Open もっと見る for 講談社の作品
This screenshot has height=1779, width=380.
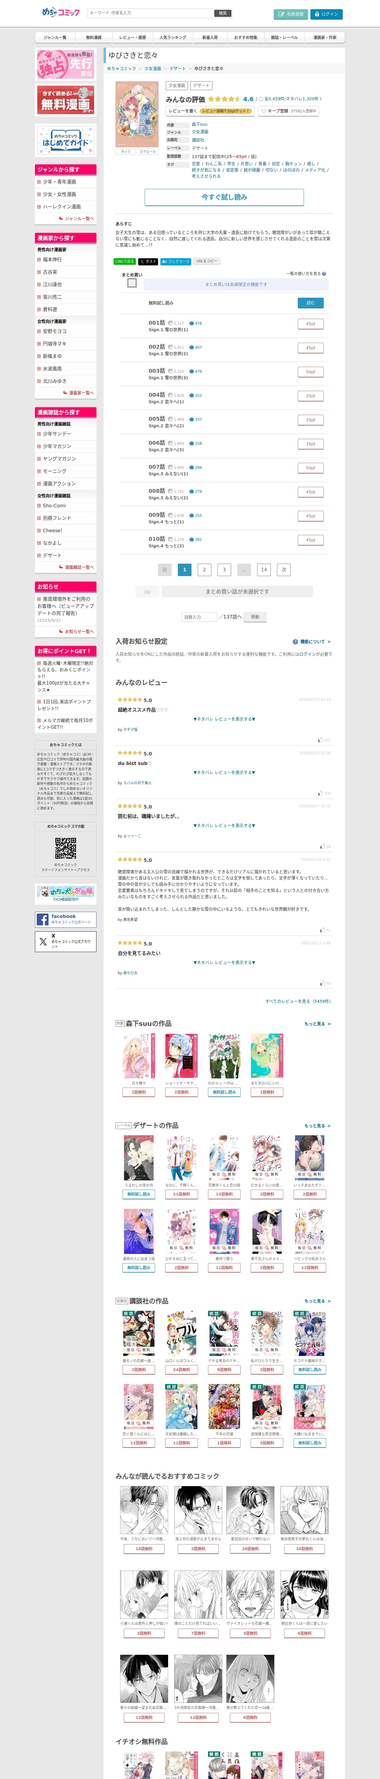[x=318, y=1301]
